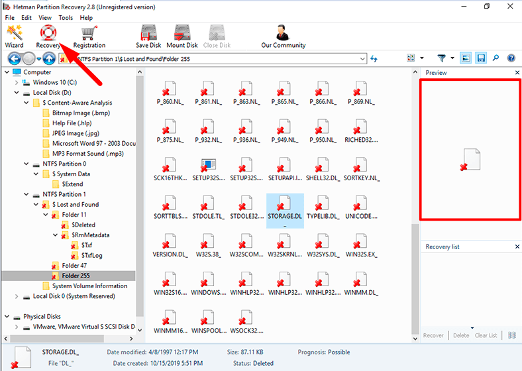Open the View menu
The height and width of the screenshot is (371, 522).
coord(45,18)
